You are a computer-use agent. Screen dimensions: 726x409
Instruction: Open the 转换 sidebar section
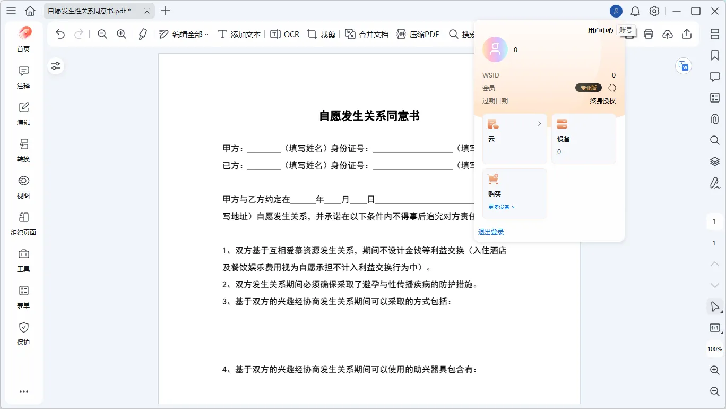coord(23,150)
